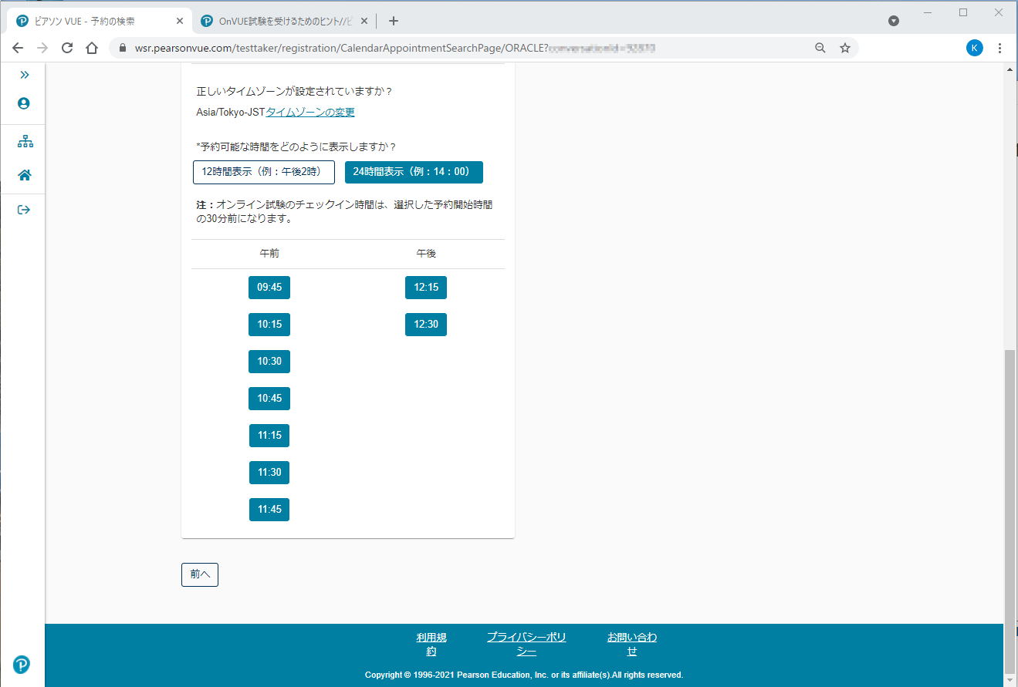Open a new browser tab
The height and width of the screenshot is (687, 1018).
point(394,22)
